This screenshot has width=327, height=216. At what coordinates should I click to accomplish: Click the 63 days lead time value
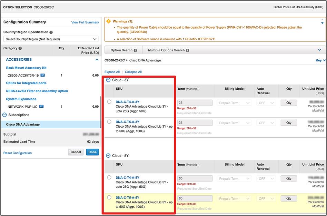93,142
